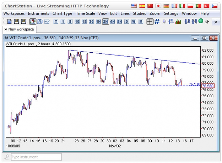Select the 2H time scale button
Screen dimensions: 222x163
point(105,22)
